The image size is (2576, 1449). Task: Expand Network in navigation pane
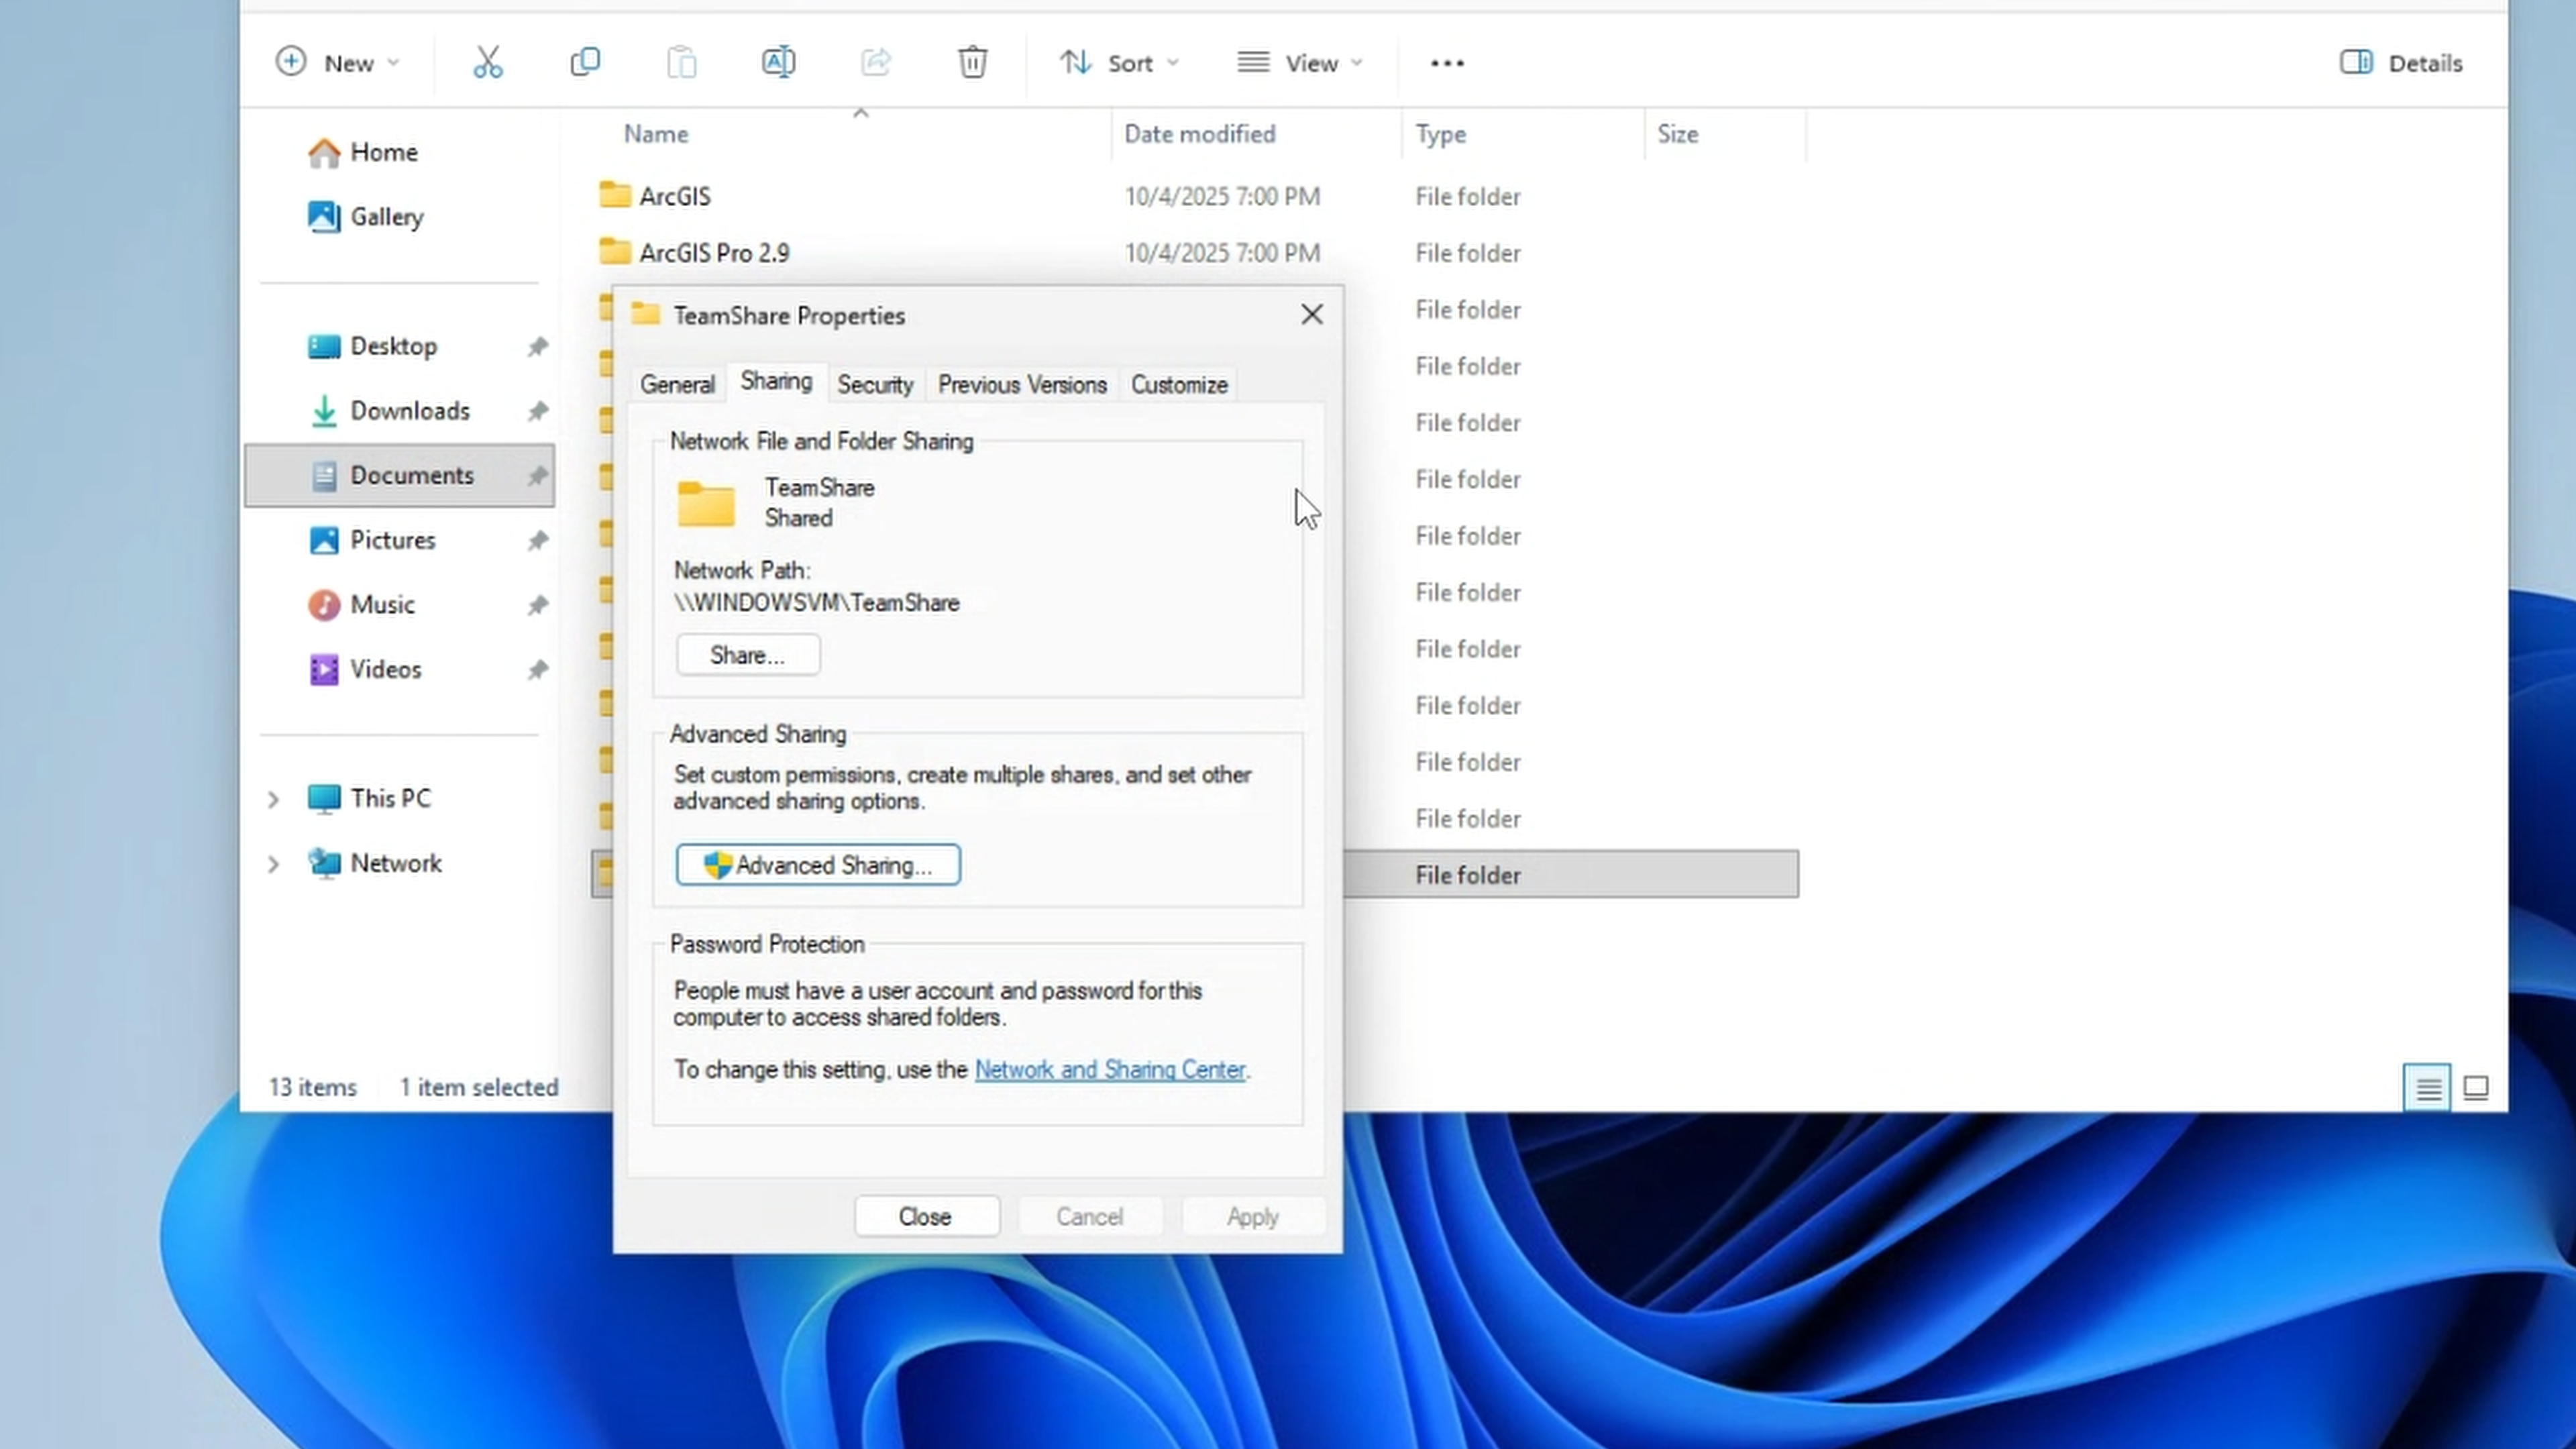point(274,863)
